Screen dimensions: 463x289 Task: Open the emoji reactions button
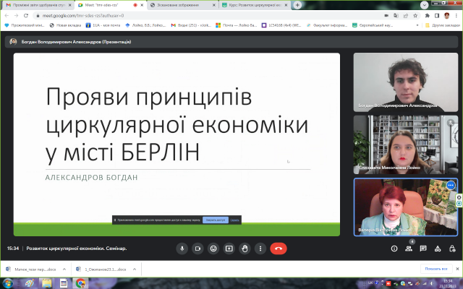tap(213, 248)
